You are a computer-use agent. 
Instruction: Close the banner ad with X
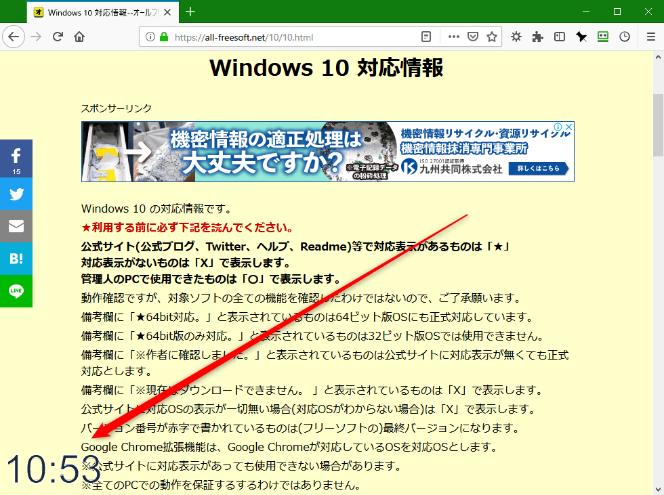tap(569, 127)
